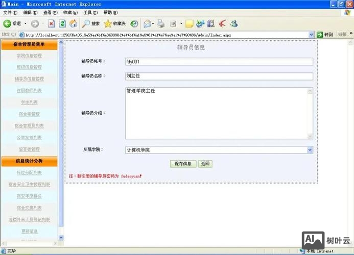
Task: Open 宿舍年度排名 sidebar link
Action: (x=29, y=196)
